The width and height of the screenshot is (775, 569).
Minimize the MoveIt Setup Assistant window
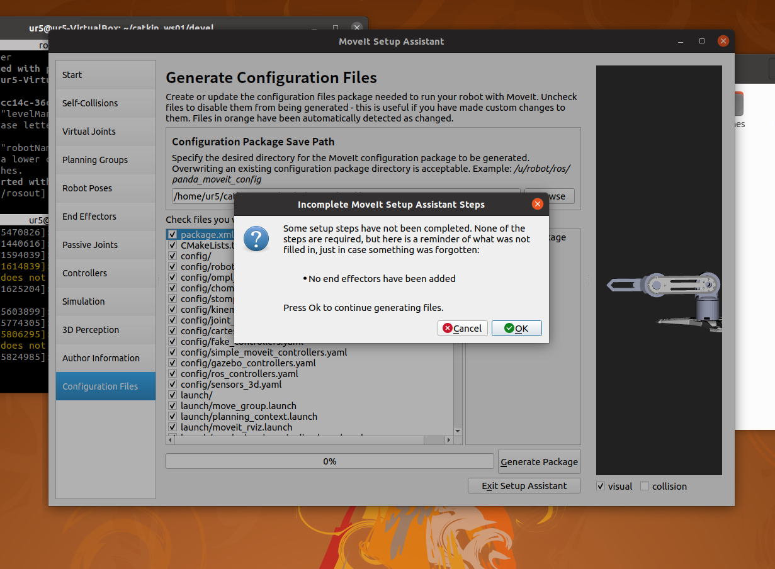[681, 42]
